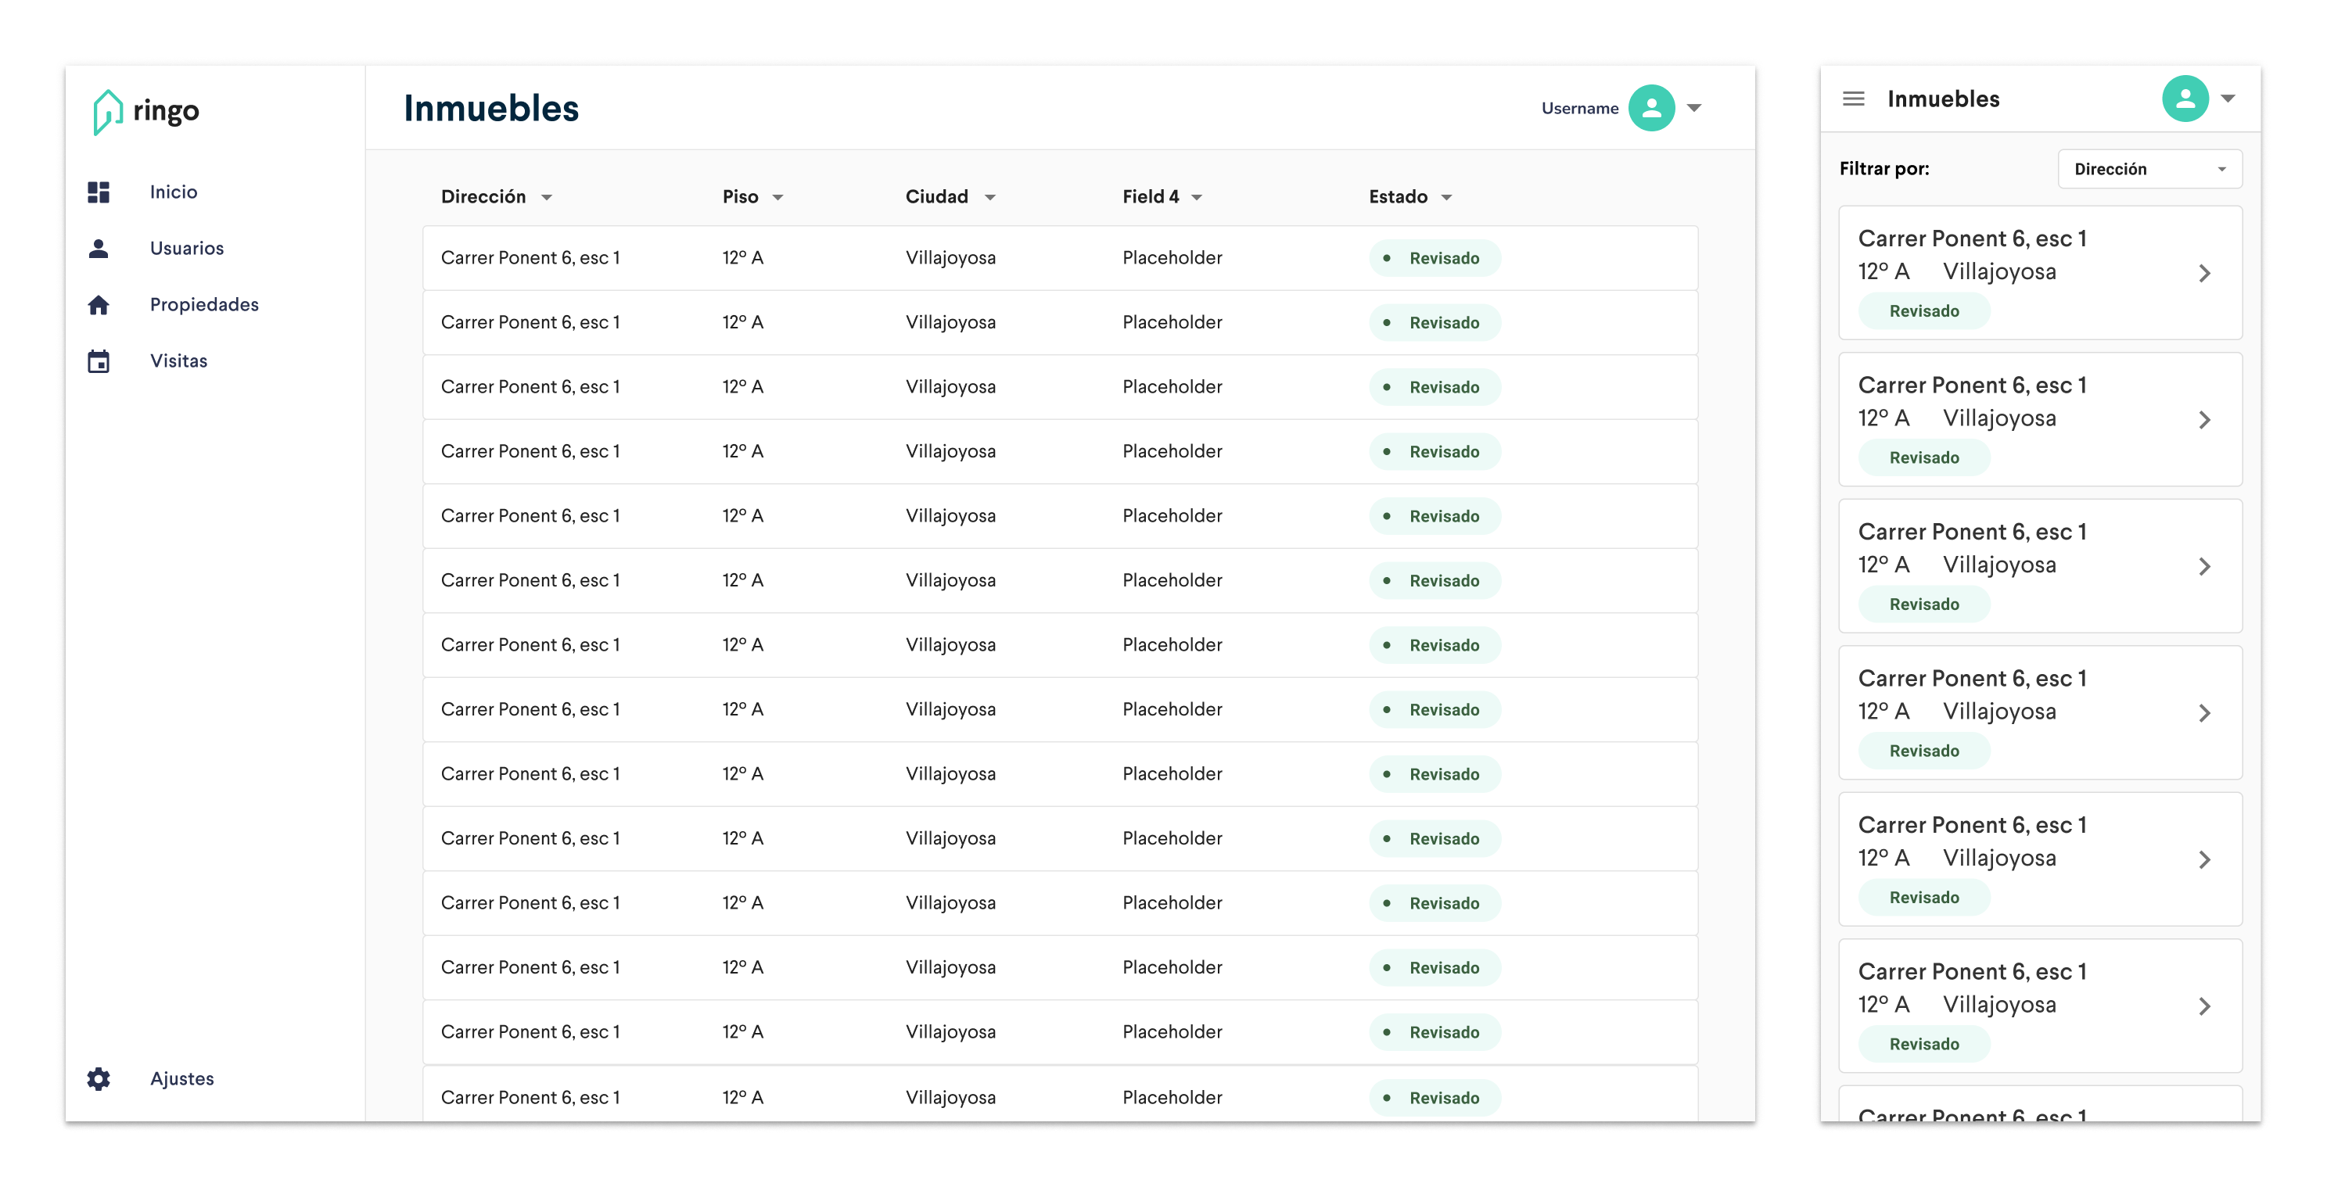Click the Filtrar por label
This screenshot has width=2327, height=1187.
pyautogui.click(x=1884, y=169)
